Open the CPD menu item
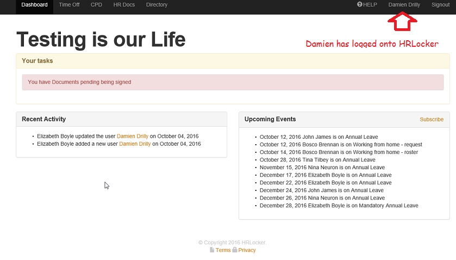This screenshot has height=260, width=456. (96, 5)
